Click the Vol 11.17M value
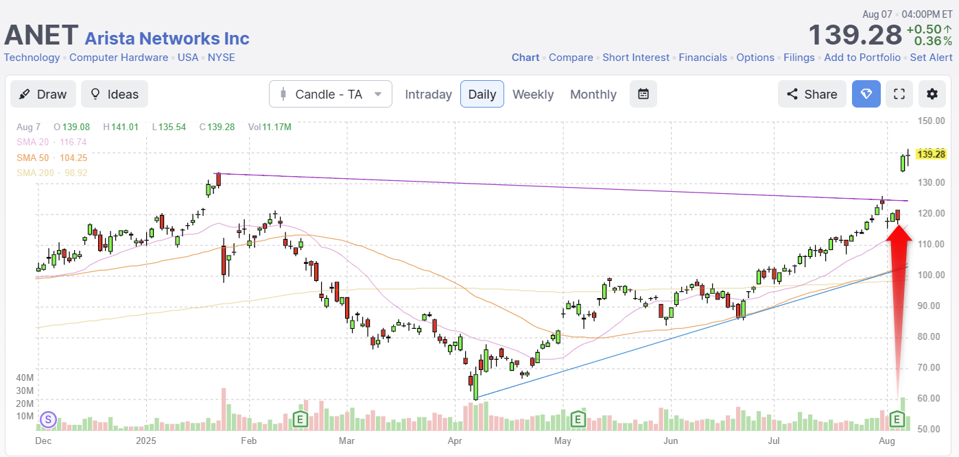Image resolution: width=959 pixels, height=457 pixels. click(x=270, y=127)
